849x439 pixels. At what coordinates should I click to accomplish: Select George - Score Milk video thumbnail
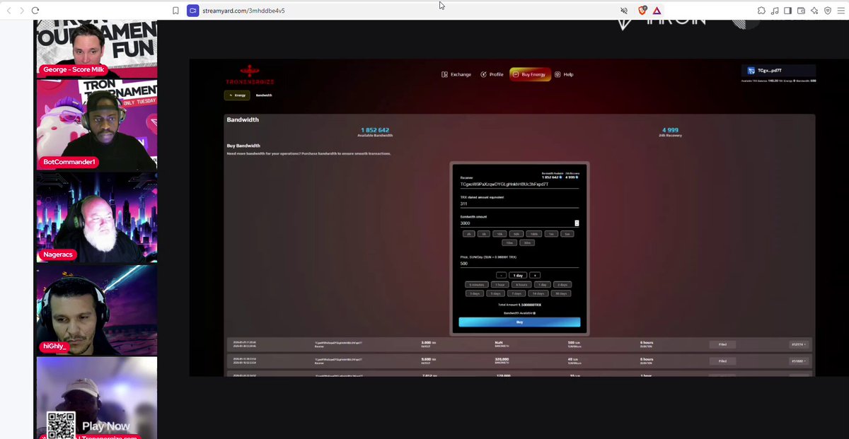pos(96,49)
